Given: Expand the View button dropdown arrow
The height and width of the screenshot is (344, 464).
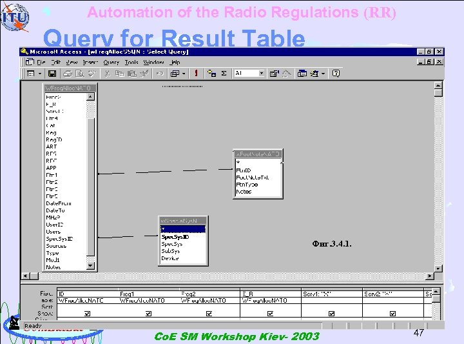Looking at the screenshot, I should (40, 73).
